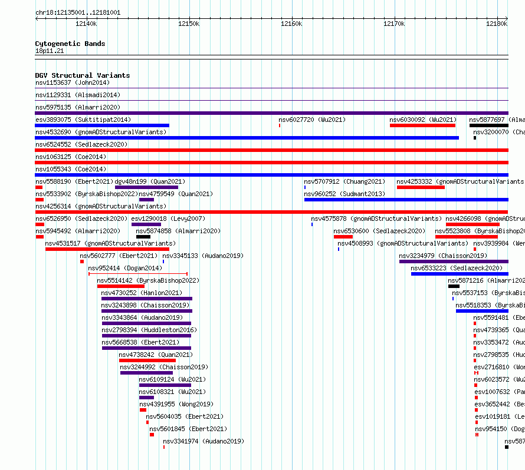
Task: Click nsv4738242 (Quan2021) label
Action: 156,355
